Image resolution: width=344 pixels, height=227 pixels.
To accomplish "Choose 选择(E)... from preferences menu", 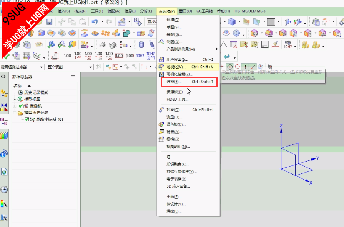I will [189, 82].
